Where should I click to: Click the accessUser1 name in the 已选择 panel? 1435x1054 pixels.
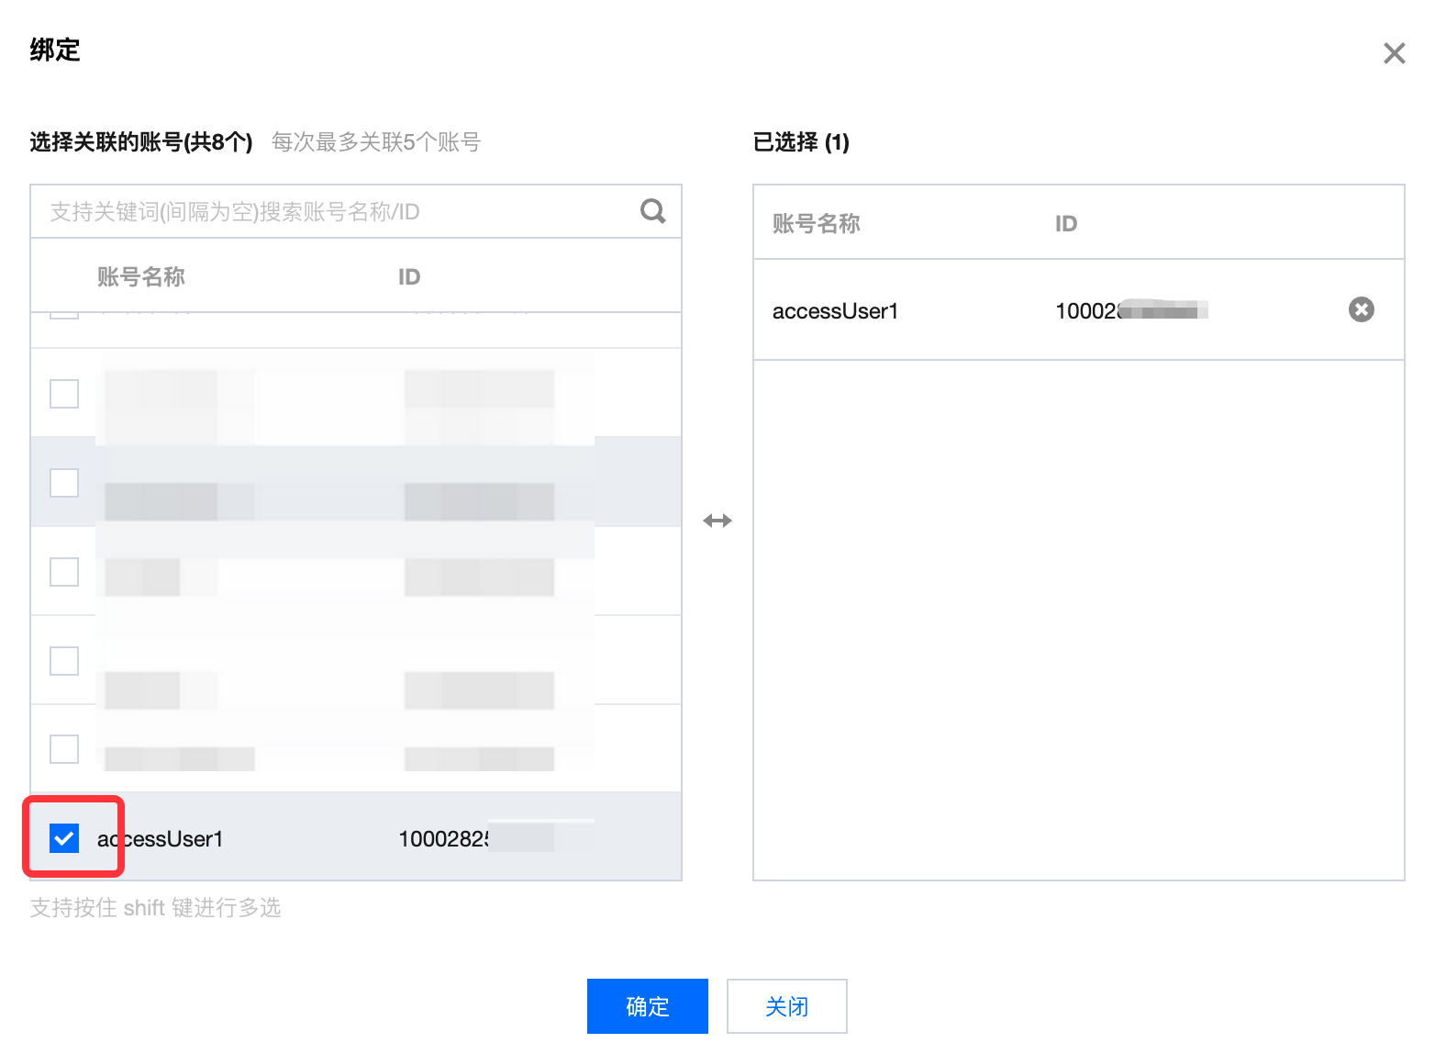835,311
